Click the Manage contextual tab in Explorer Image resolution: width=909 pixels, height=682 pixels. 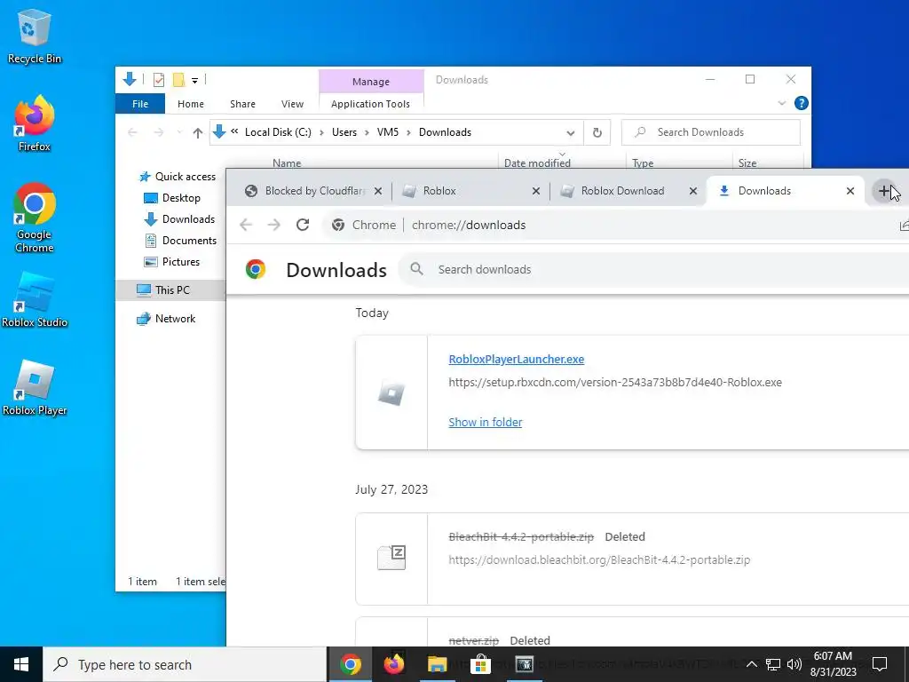[x=371, y=82]
